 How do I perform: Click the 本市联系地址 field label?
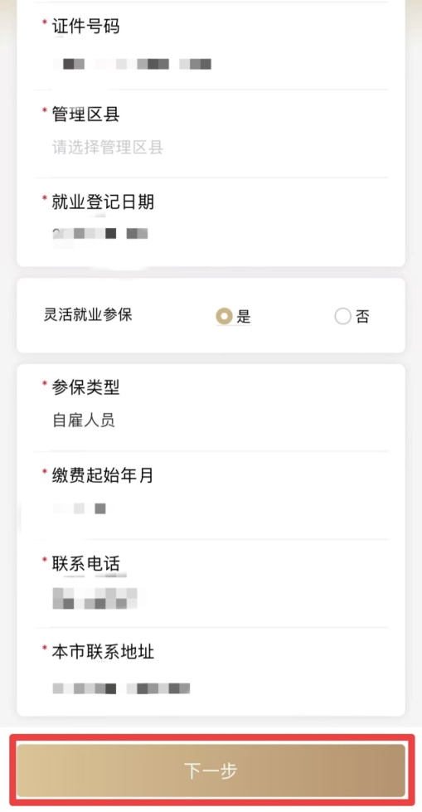point(103,652)
